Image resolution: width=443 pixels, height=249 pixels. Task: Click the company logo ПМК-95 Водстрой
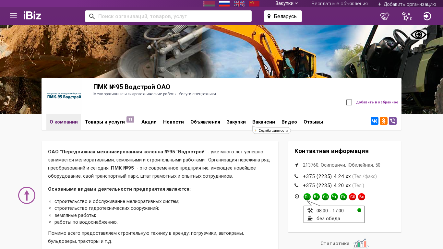point(64,96)
